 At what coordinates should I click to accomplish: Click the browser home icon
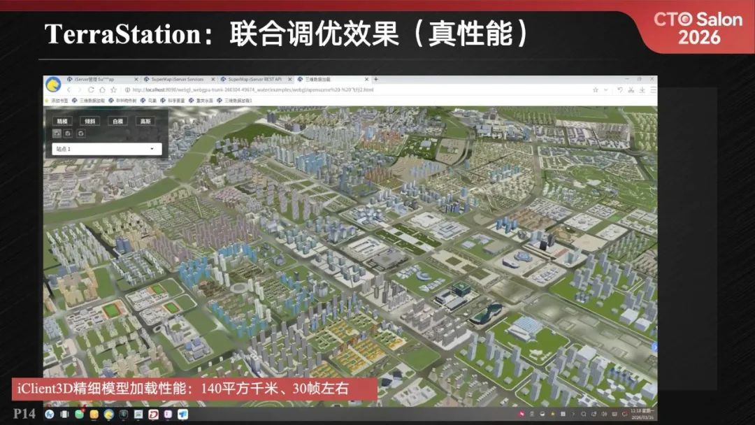[x=102, y=88]
